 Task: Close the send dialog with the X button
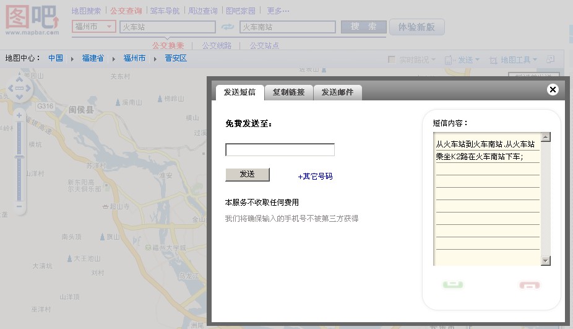(553, 90)
